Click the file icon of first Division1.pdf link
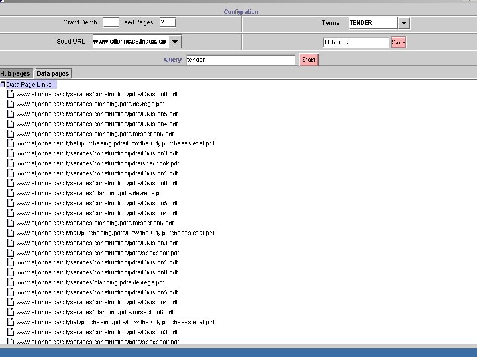Image resolution: width=477 pixels, height=357 pixels. coord(11,173)
